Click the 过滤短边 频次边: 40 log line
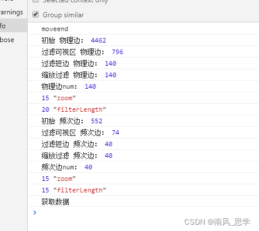Viewport: 259px width, 231px height. (x=143, y=144)
